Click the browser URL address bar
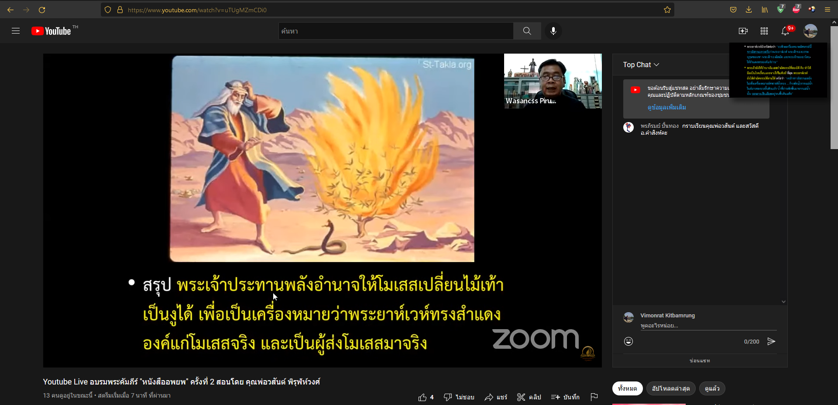 [x=387, y=10]
